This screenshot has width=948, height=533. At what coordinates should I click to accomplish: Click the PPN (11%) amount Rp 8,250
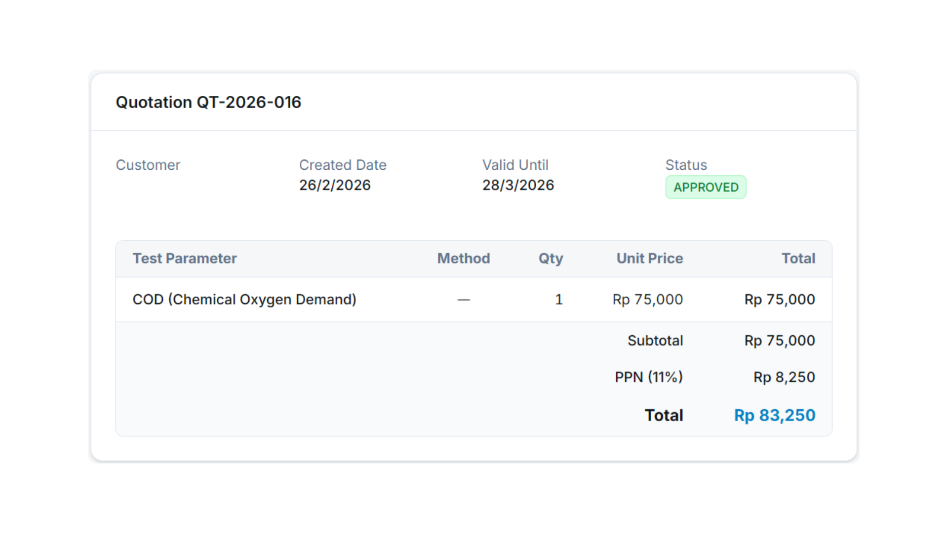[785, 377]
